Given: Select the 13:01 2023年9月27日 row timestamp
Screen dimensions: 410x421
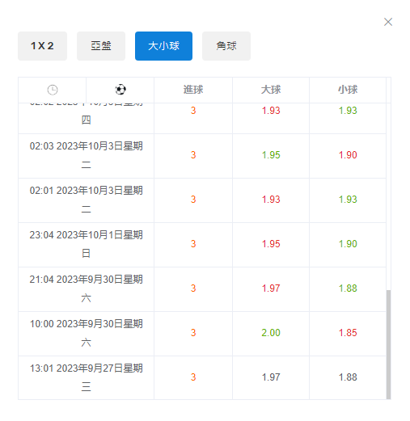Looking at the screenshot, I should pos(86,377).
